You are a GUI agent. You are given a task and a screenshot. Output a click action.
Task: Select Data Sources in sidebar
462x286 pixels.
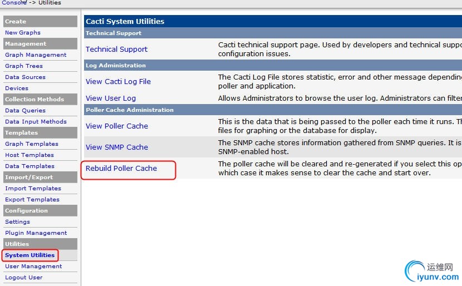[26, 77]
